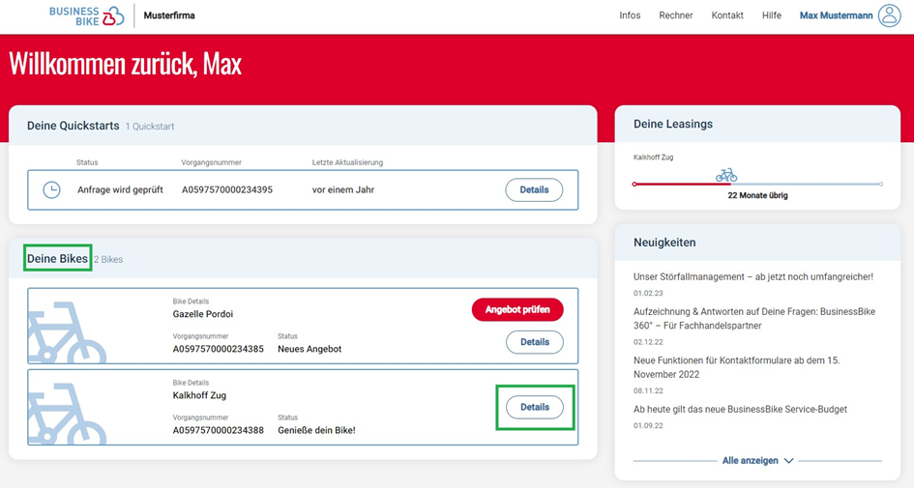
Task: Click the Kalkhoff Zug label in Deine Leasings
Action: [x=654, y=158]
